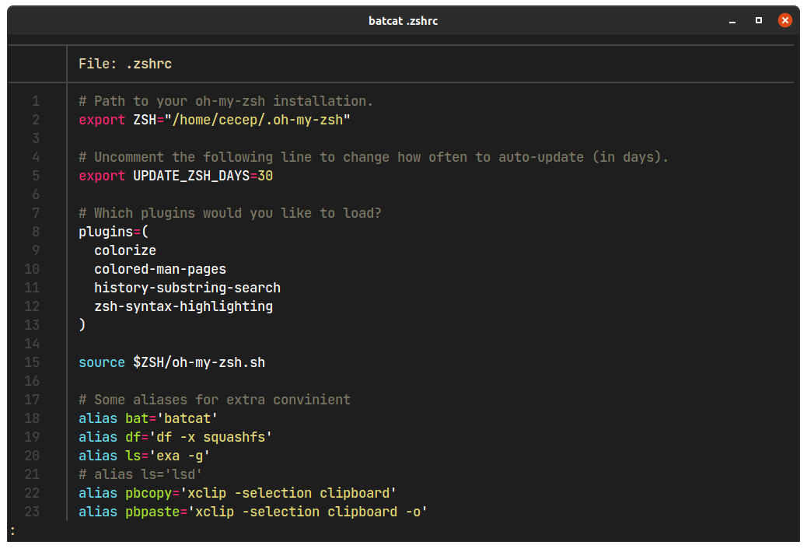Image resolution: width=807 pixels, height=549 pixels.
Task: Click line number 1 in the gutter
Action: coord(35,100)
